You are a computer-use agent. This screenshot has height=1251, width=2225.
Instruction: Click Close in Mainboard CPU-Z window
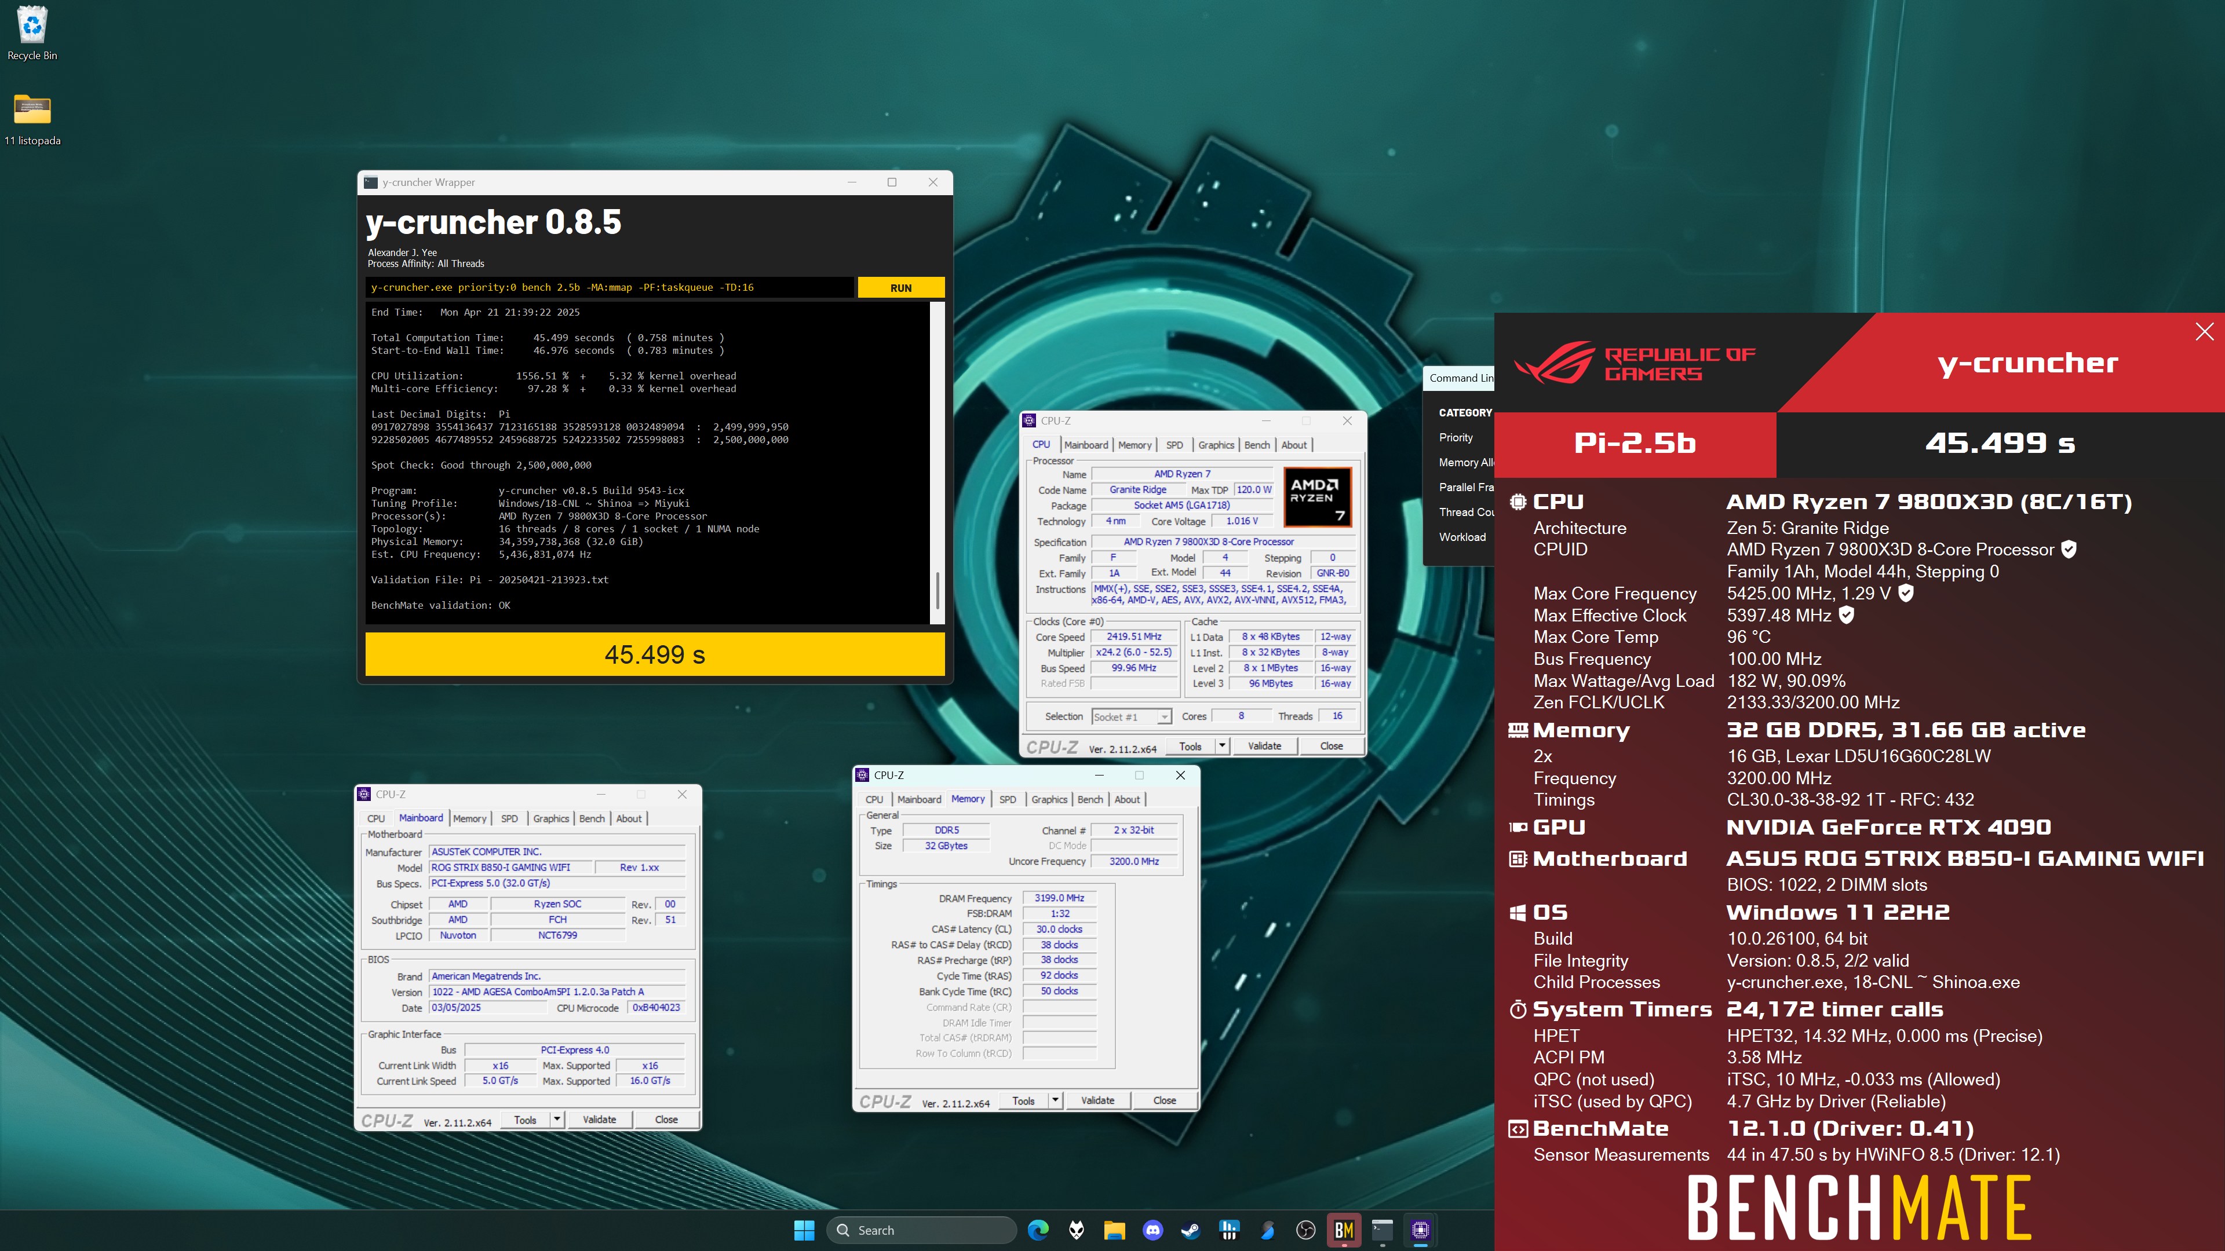(666, 1120)
